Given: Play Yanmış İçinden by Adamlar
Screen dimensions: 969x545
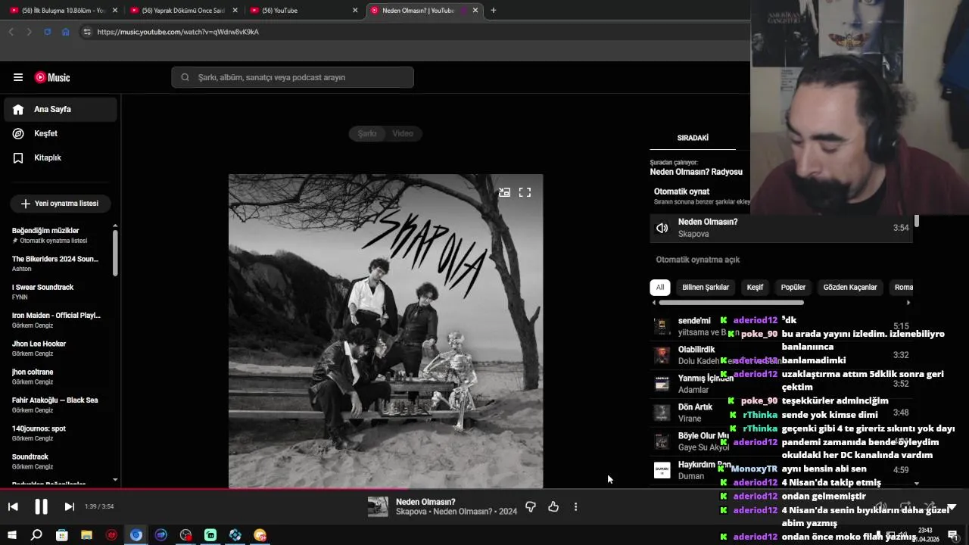Looking at the screenshot, I should tap(781, 384).
